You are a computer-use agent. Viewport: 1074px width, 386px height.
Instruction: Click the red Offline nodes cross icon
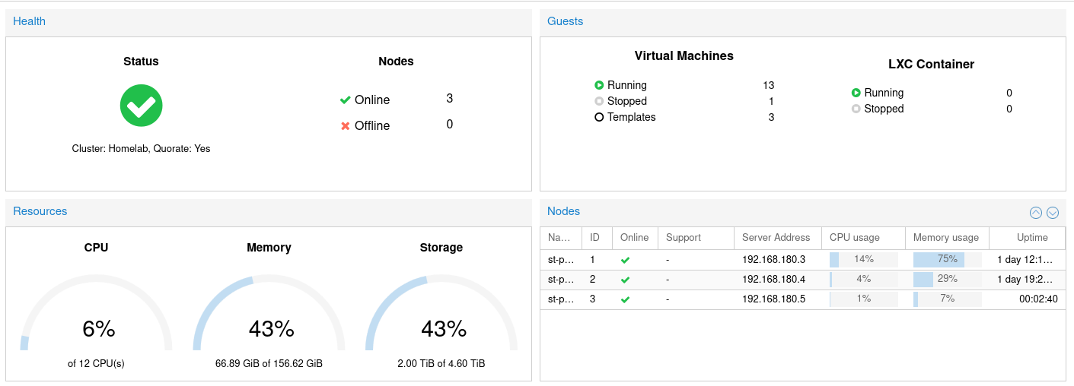pyautogui.click(x=345, y=126)
